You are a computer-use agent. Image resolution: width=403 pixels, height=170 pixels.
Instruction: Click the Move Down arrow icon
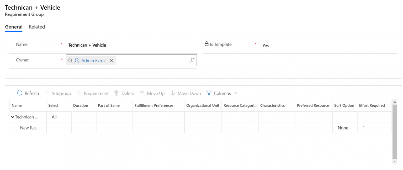pos(173,93)
